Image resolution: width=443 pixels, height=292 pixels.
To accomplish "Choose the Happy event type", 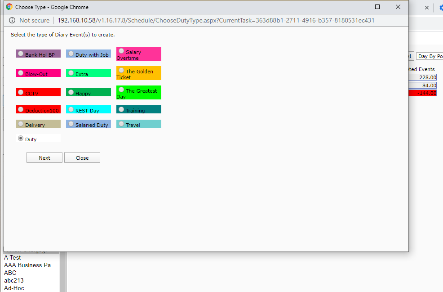I will pos(71,93).
